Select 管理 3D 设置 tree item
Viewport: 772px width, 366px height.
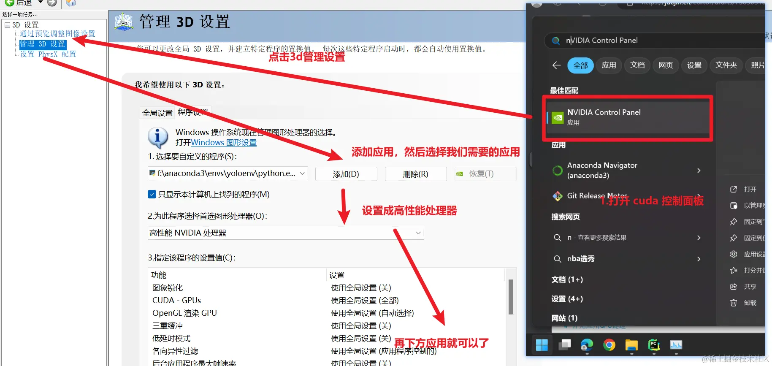[x=43, y=44]
